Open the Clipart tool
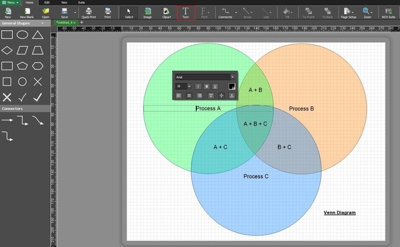The height and width of the screenshot is (247, 400). click(x=166, y=13)
